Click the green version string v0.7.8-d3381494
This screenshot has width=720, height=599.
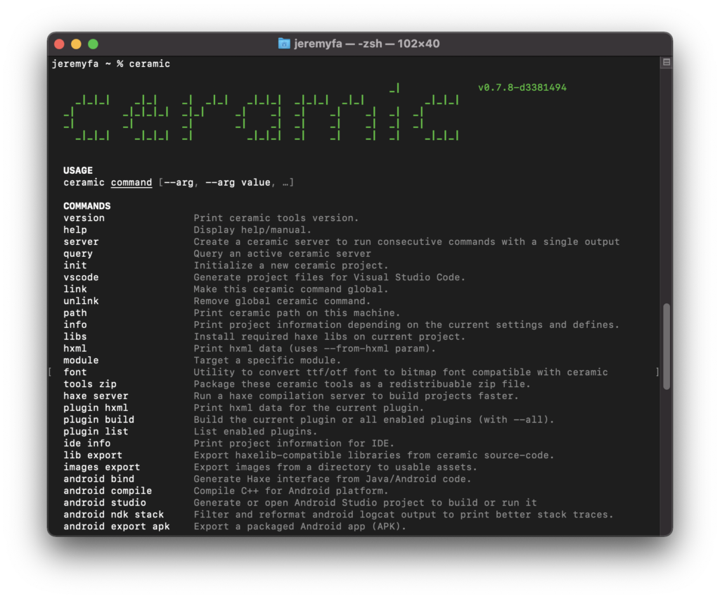click(522, 87)
